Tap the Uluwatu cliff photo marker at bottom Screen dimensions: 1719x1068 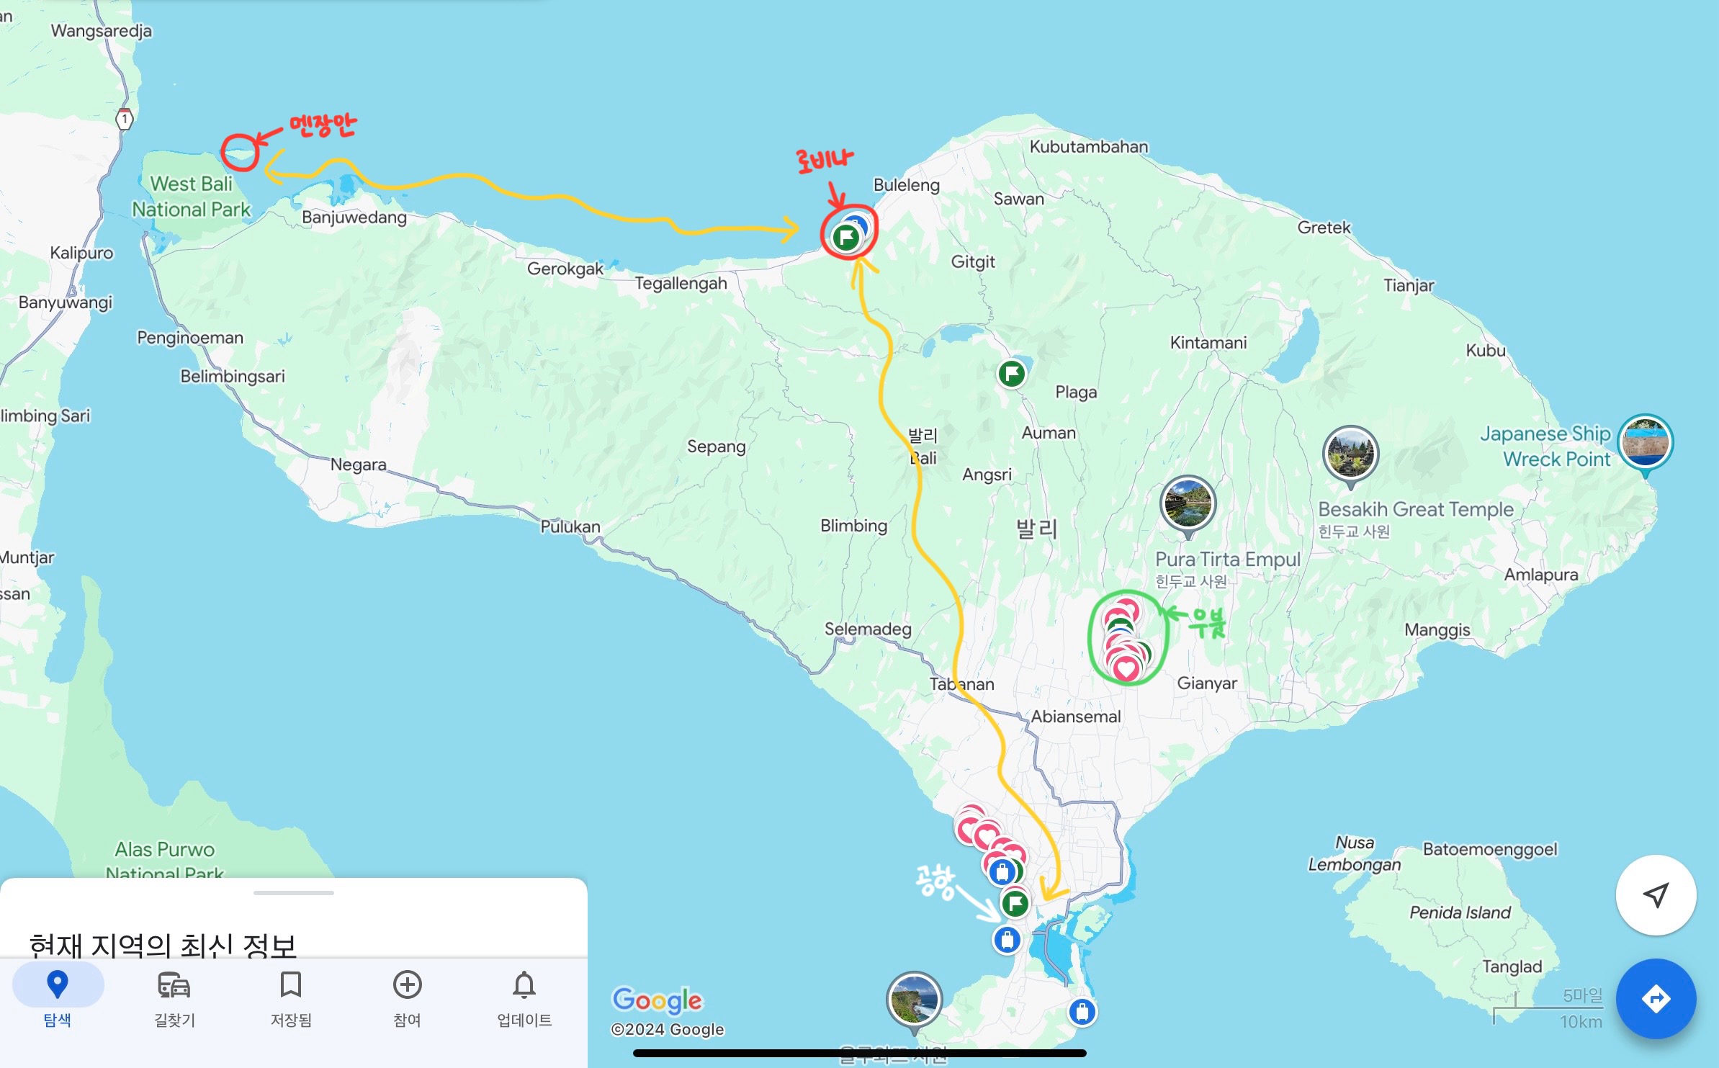click(x=914, y=999)
